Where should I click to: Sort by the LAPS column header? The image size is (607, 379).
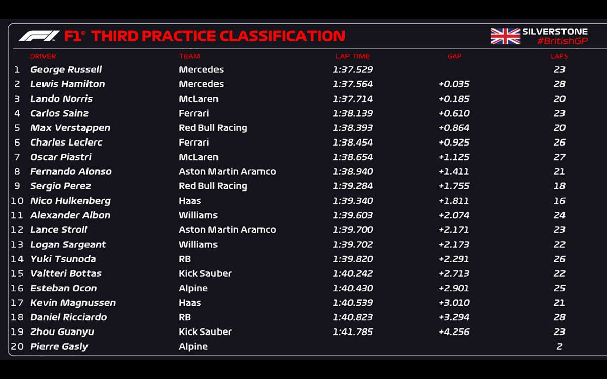559,56
